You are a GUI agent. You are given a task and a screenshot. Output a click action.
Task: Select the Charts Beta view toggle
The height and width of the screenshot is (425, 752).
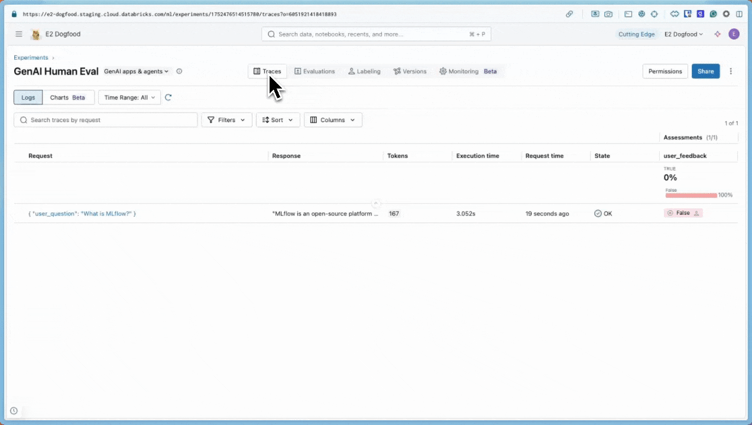pyautogui.click(x=68, y=97)
